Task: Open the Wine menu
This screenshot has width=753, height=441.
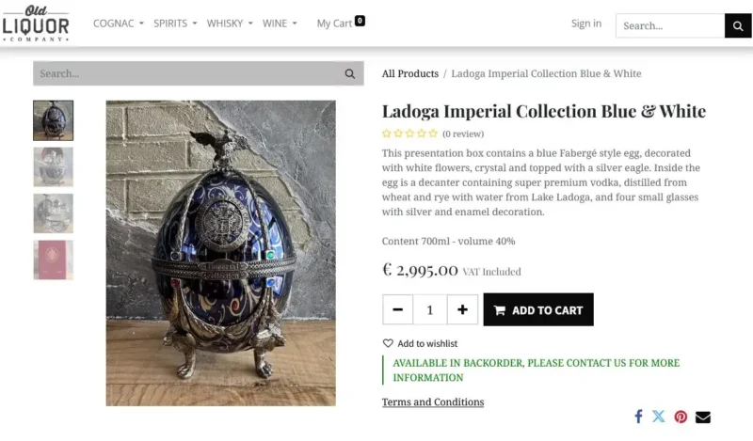Action: (x=280, y=24)
